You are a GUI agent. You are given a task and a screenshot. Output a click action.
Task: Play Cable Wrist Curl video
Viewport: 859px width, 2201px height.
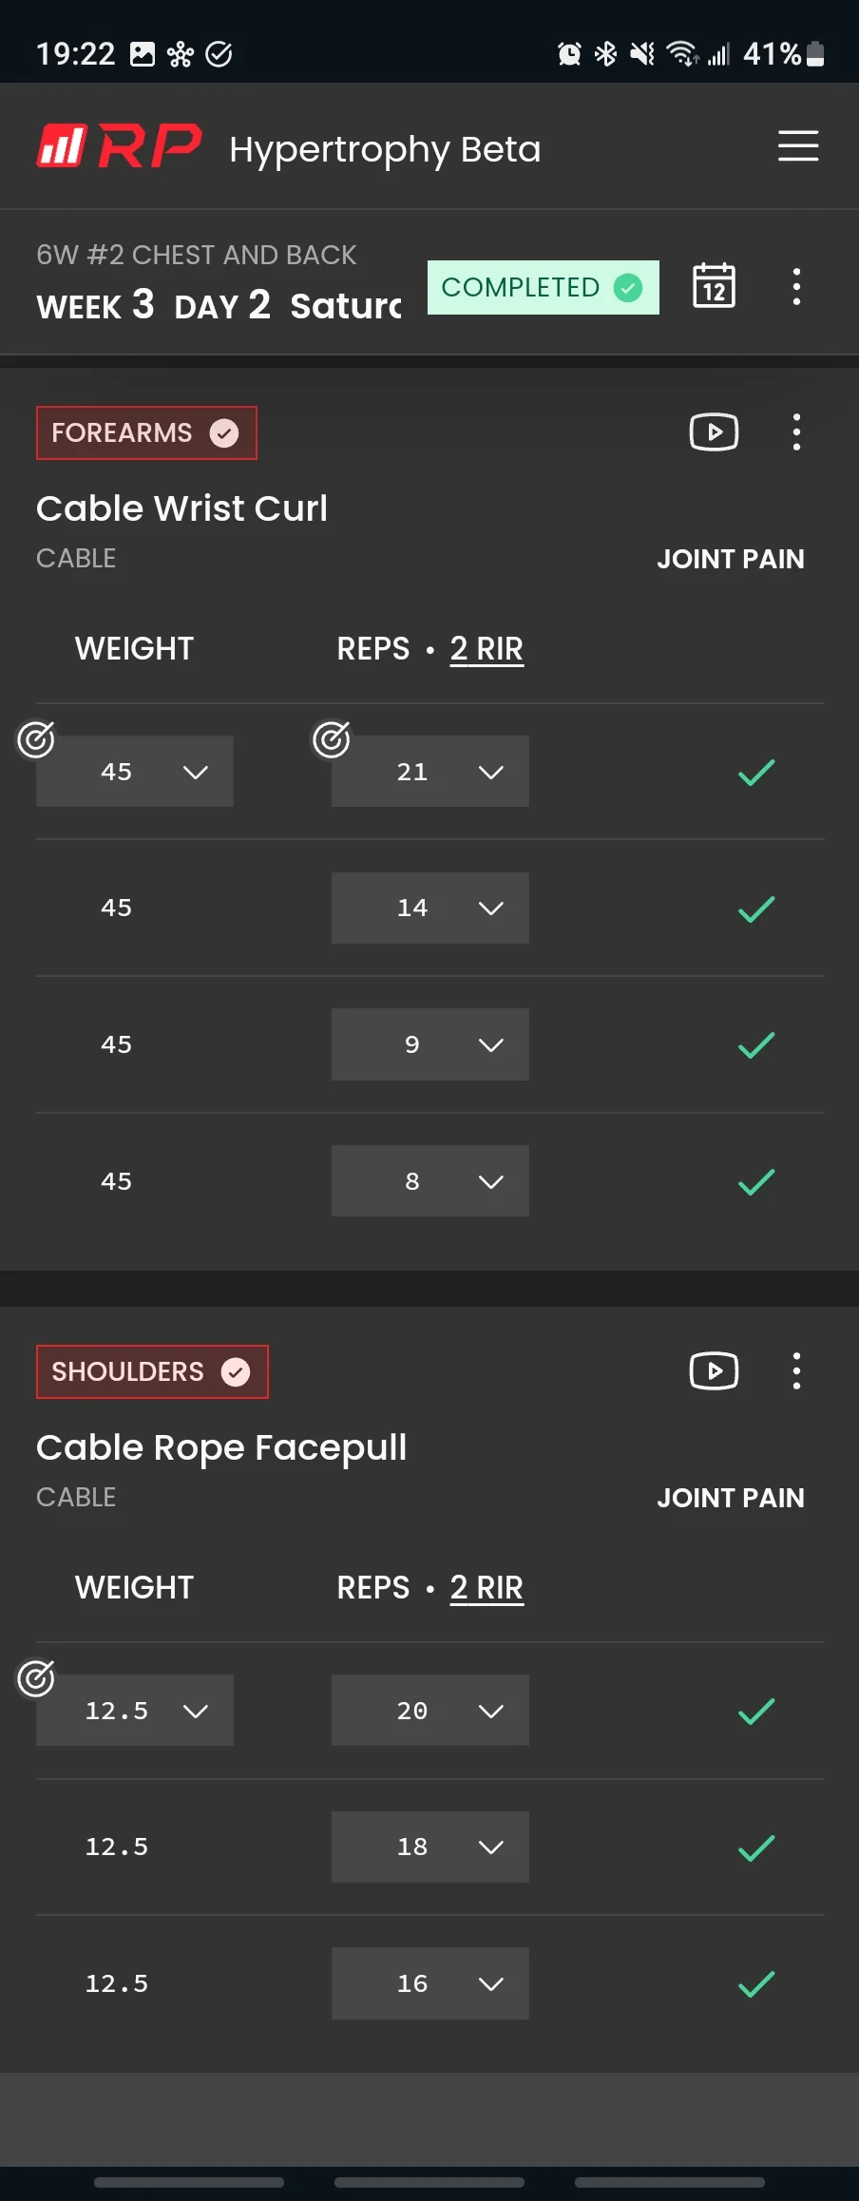(714, 432)
